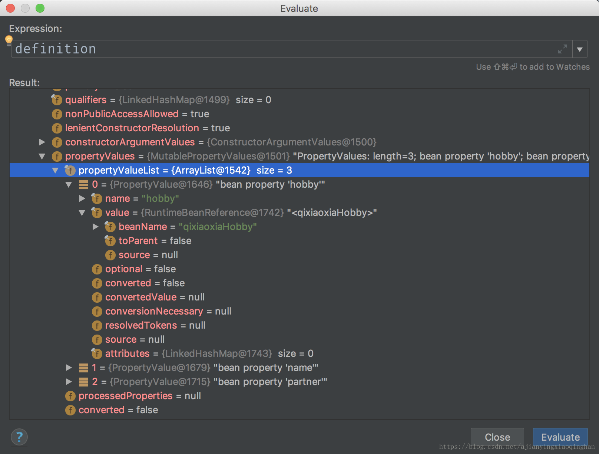Click the expression input field containing definition
The width and height of the screenshot is (599, 454).
point(291,49)
